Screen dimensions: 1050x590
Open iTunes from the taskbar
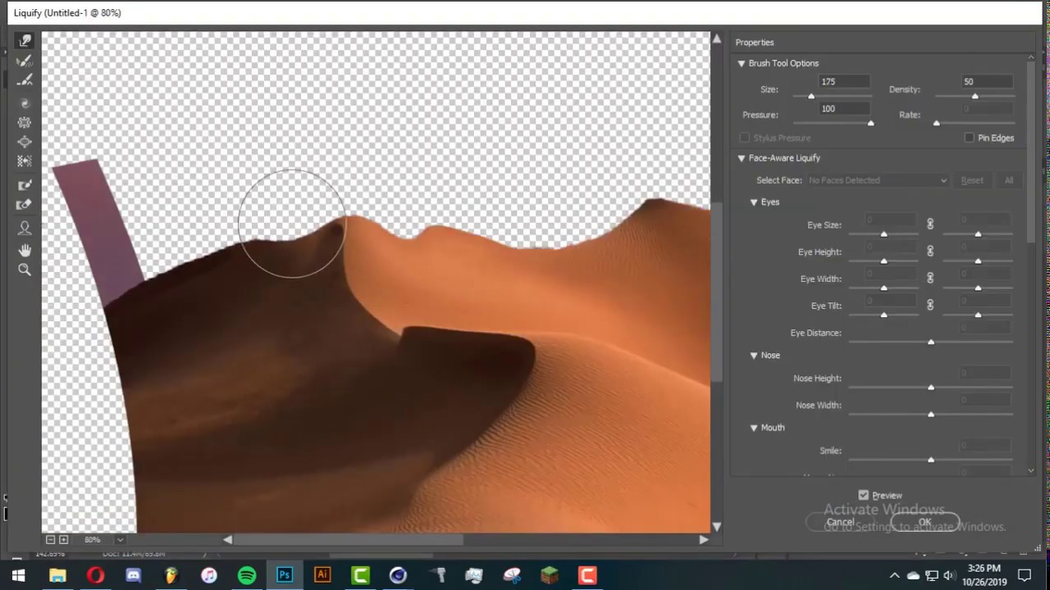pyautogui.click(x=208, y=575)
